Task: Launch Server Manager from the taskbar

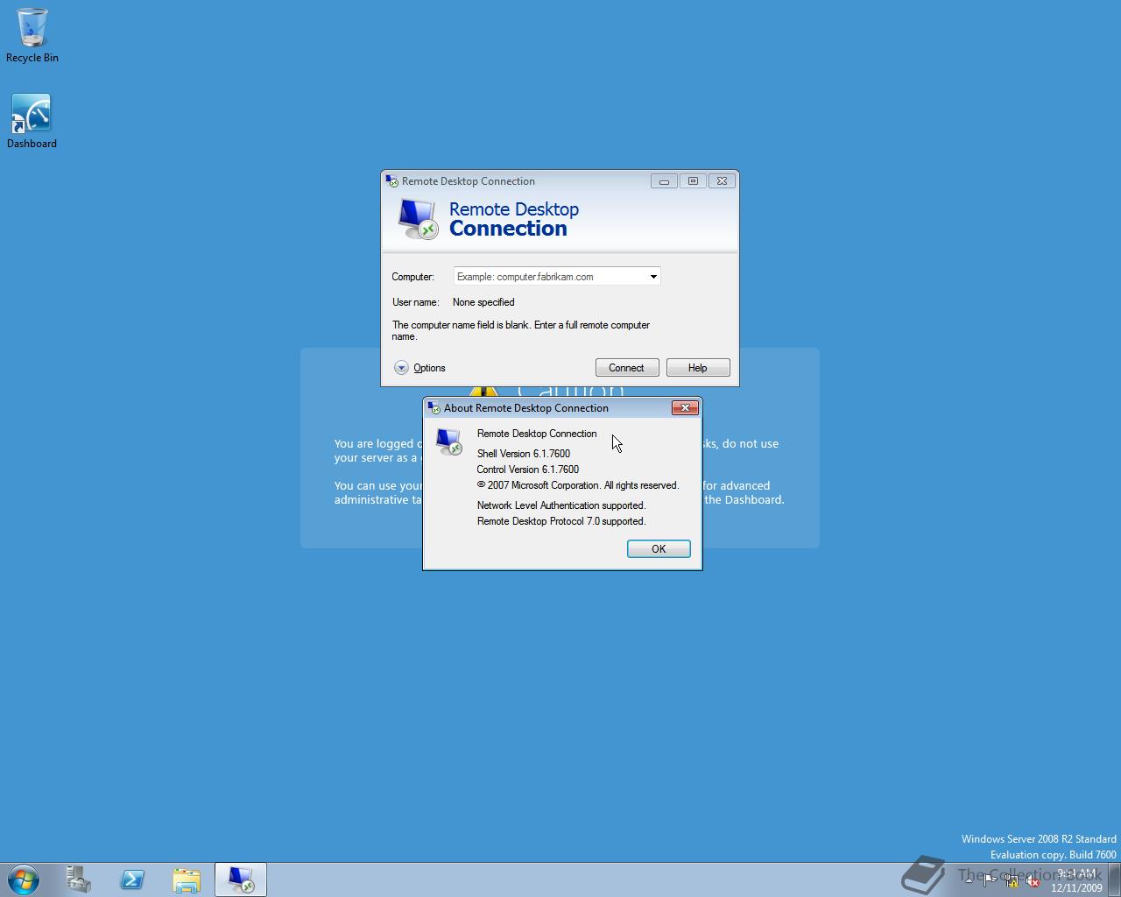Action: [78, 879]
